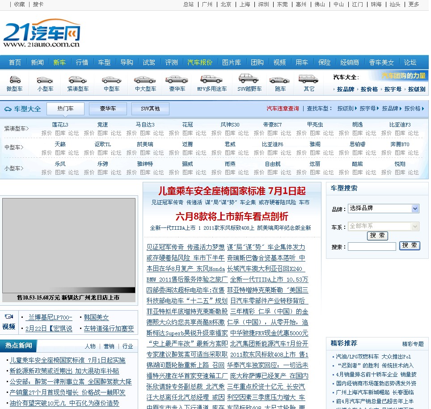Click the 21汽车网 site logo
This screenshot has height=409, width=431.
[42, 33]
